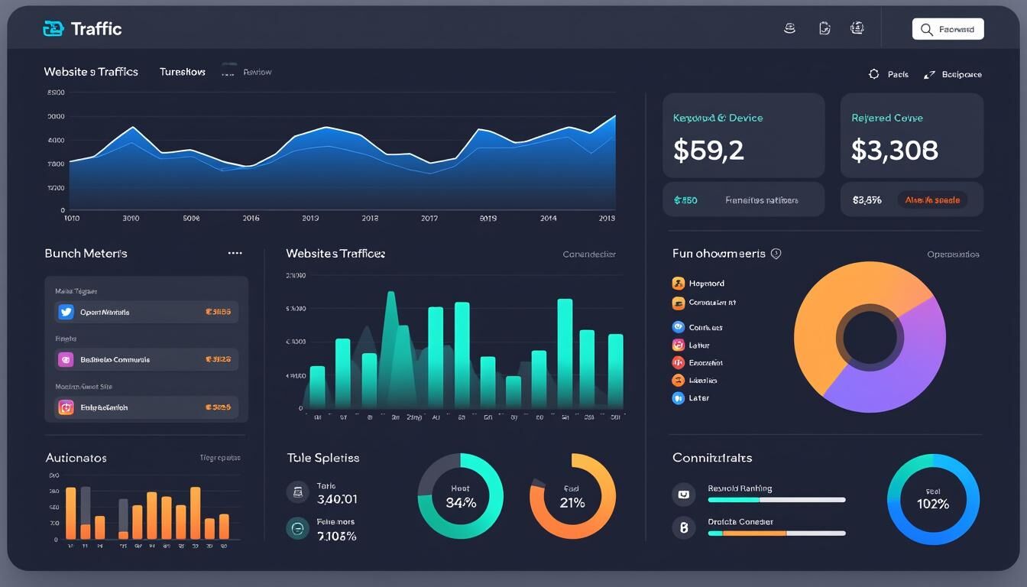Image resolution: width=1027 pixels, height=587 pixels.
Task: Click the info icon next to Fun ohowmeeris
Action: point(776,254)
